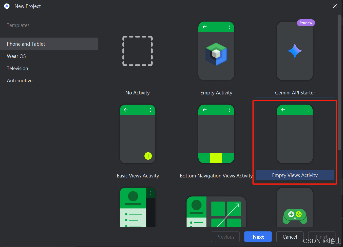Screen dimensions: 343x247
Task: Select the Basic Views Activity template thumbnail
Action: (x=138, y=134)
